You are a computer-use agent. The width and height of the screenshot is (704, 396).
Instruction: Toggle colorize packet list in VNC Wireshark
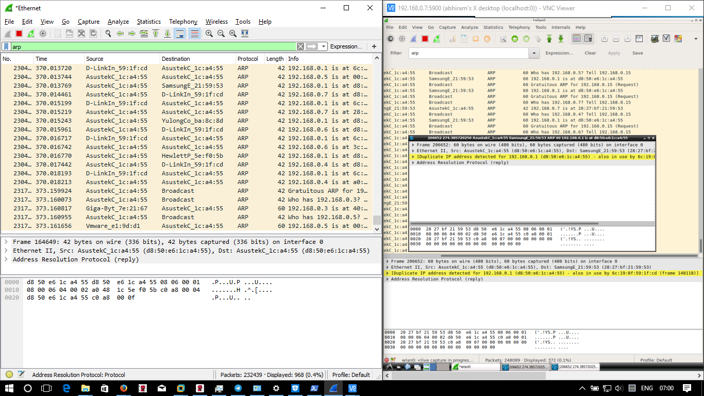(x=576, y=39)
